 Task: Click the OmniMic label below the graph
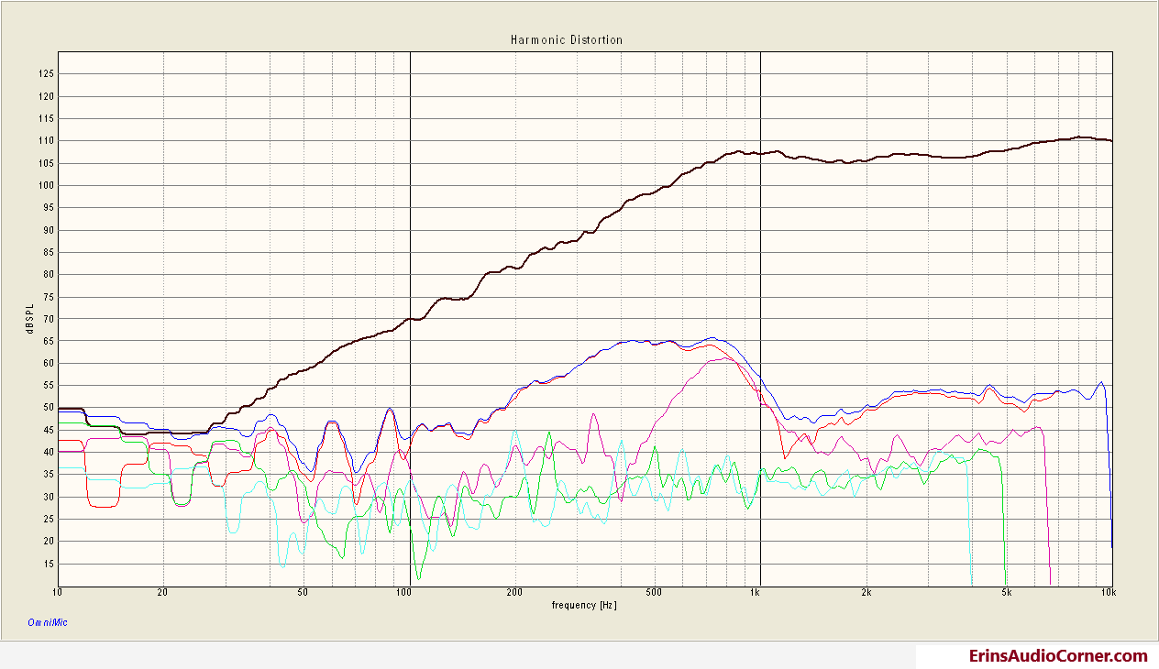click(47, 622)
